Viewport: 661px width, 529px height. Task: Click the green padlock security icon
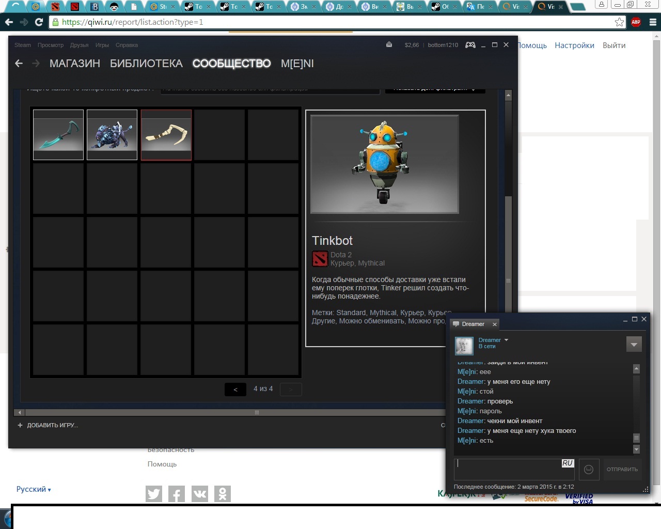pos(56,22)
